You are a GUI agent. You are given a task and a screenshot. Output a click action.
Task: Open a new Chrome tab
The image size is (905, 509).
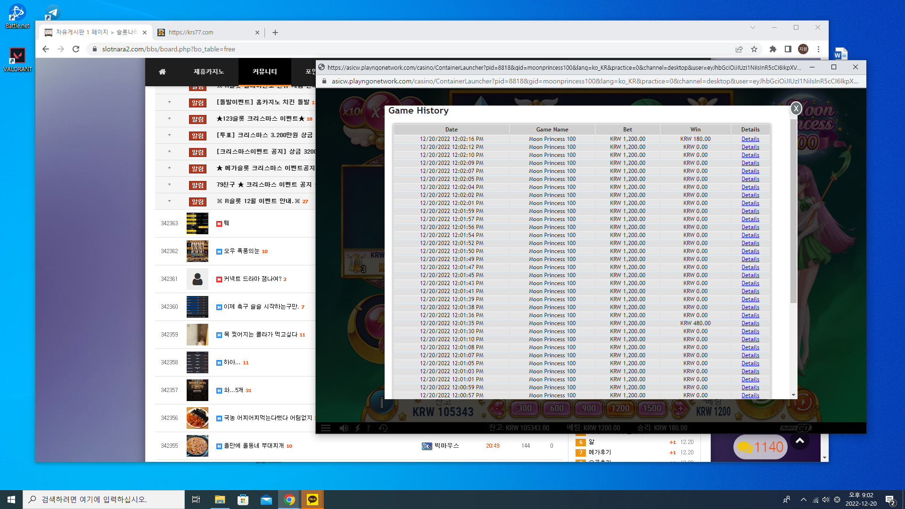(x=275, y=33)
